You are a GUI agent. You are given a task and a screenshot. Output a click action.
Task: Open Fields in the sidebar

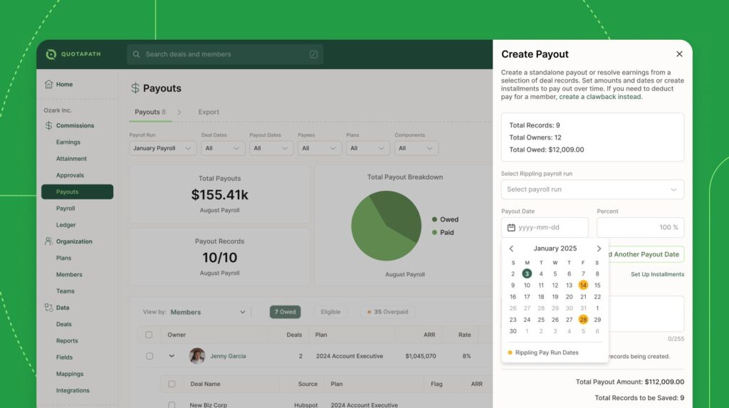tap(64, 357)
